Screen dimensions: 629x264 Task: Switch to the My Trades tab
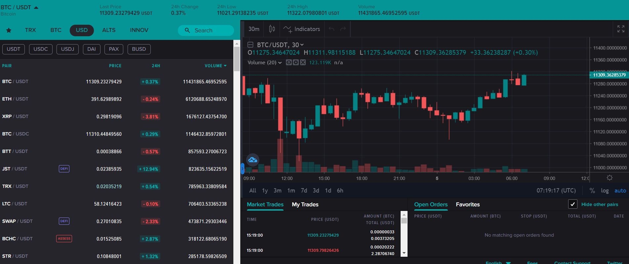(305, 204)
